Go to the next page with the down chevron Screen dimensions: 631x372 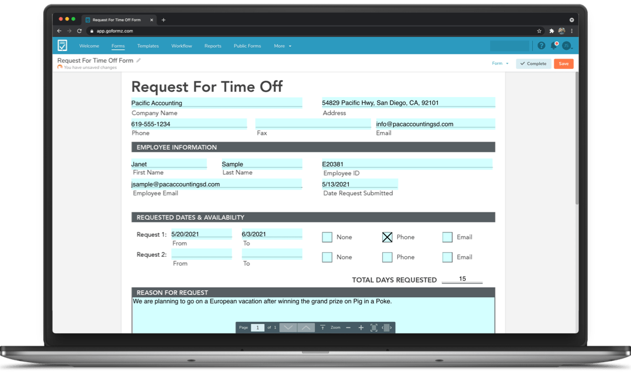click(287, 328)
